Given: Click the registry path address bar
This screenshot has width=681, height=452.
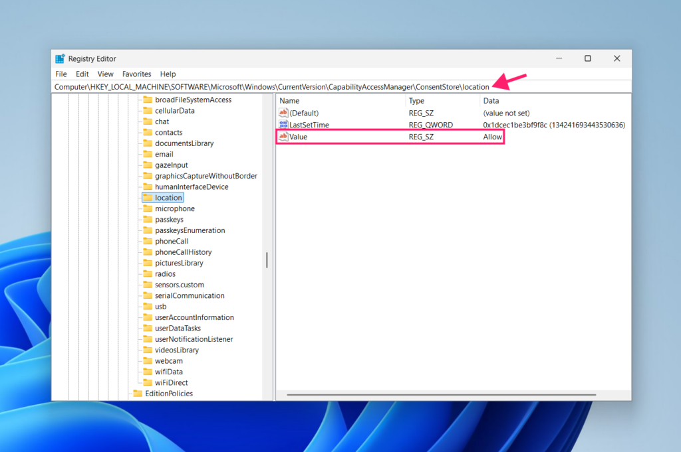Looking at the screenshot, I should (x=341, y=87).
